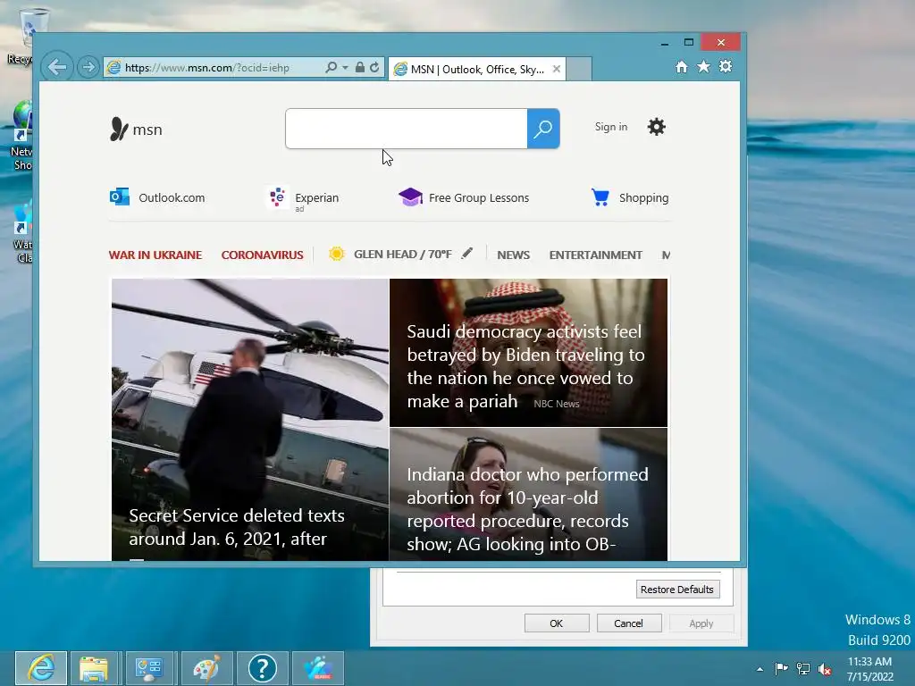Screen dimensions: 915x686
Task: Open Internet Explorer from the taskbar
Action: tap(41, 668)
